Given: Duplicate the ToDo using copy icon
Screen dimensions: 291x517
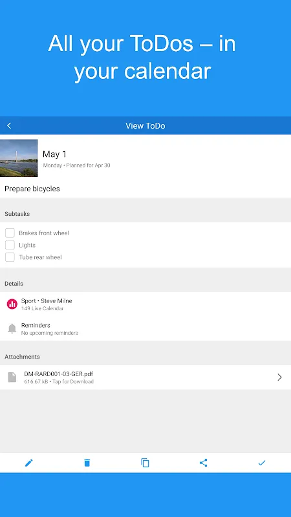Looking at the screenshot, I should [x=145, y=463].
